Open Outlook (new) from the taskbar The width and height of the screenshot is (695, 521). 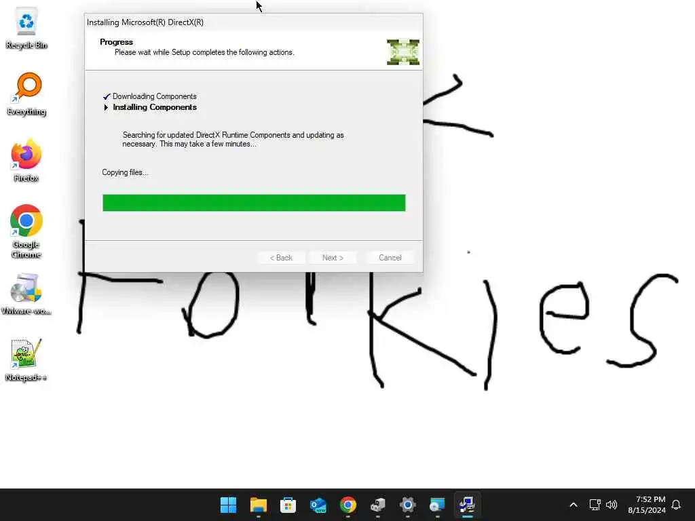pos(318,505)
